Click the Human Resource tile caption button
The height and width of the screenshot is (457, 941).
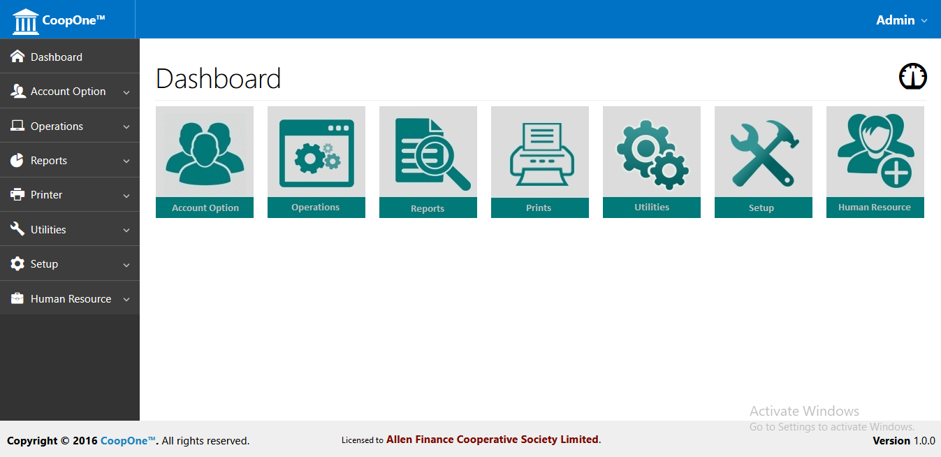pyautogui.click(x=875, y=208)
